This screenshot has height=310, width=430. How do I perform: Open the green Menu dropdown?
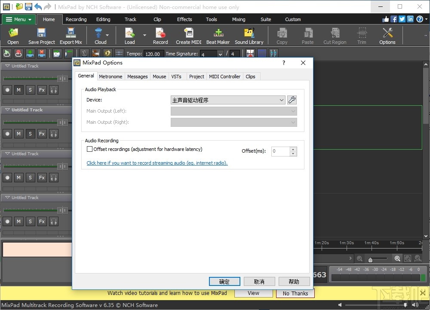[x=19, y=19]
